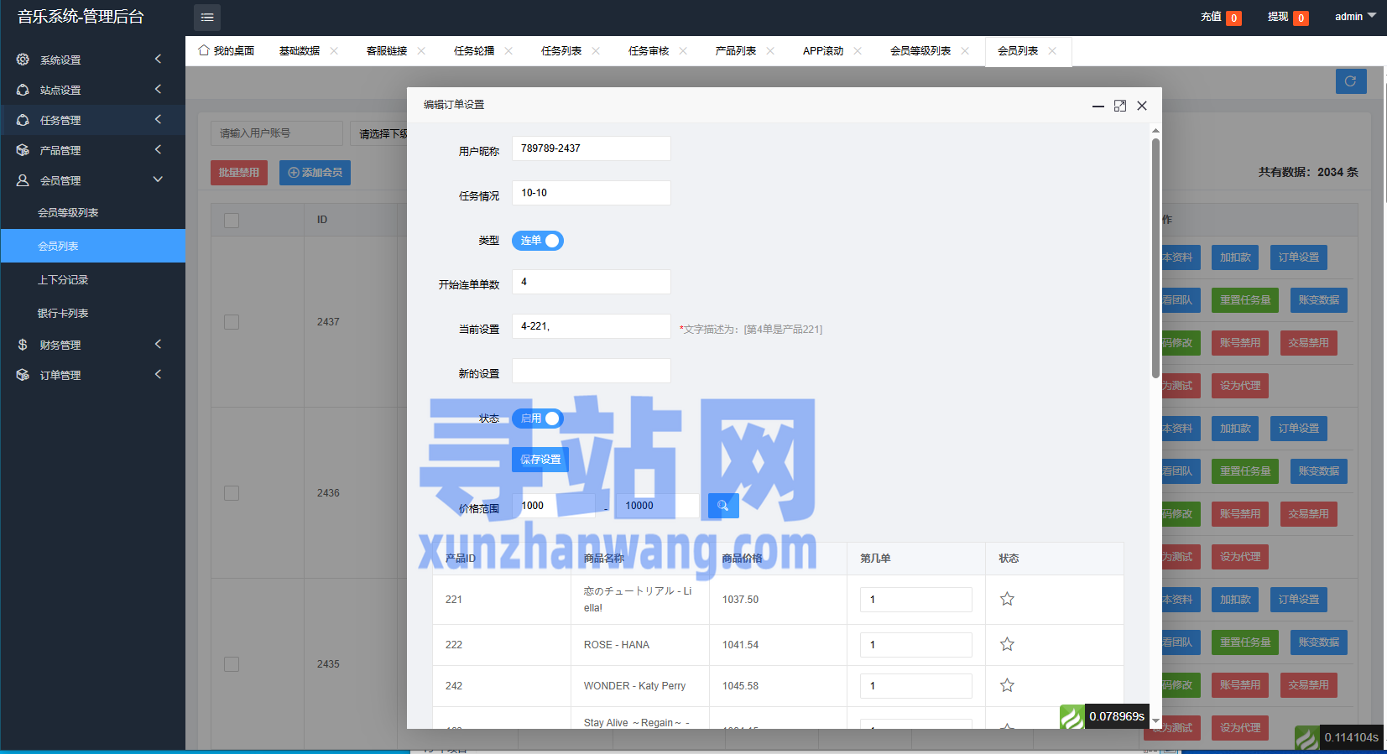Close the 会员列表 tab with its X
Screen dimensions: 1387x754
tap(1052, 51)
